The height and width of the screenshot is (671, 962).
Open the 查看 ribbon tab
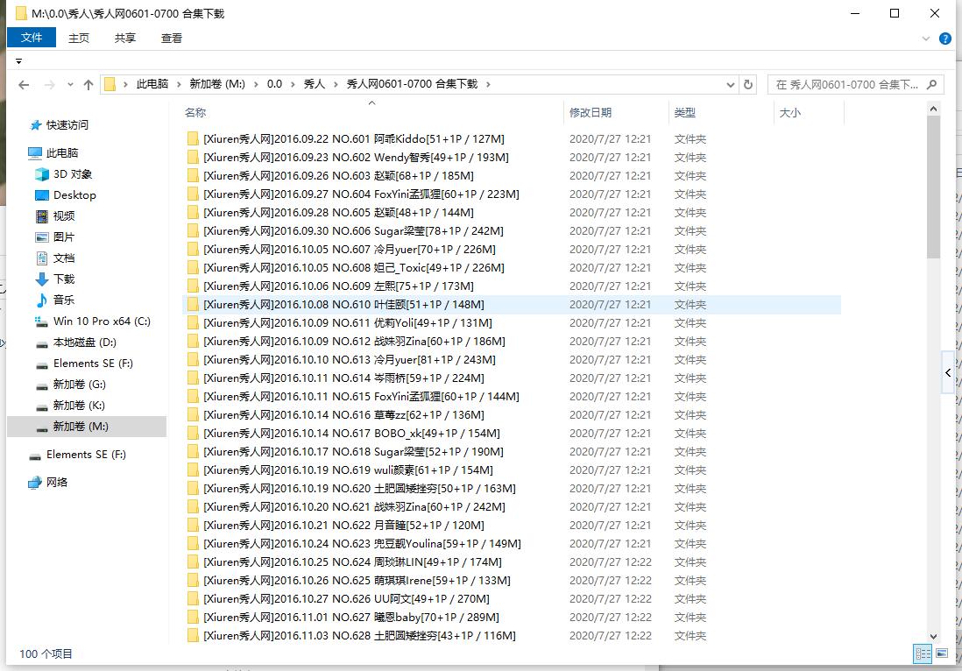[172, 38]
